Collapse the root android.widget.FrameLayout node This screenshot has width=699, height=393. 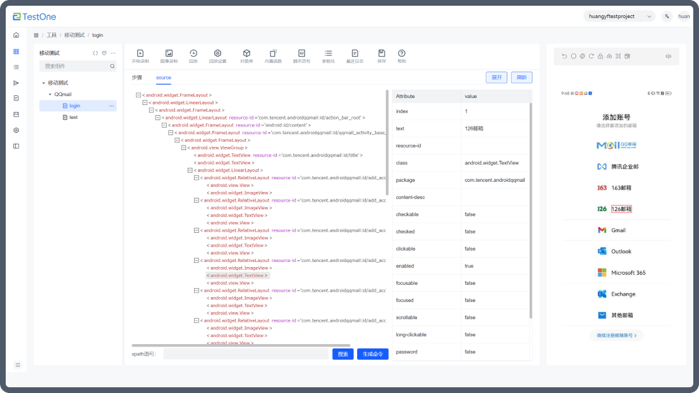(x=138, y=95)
